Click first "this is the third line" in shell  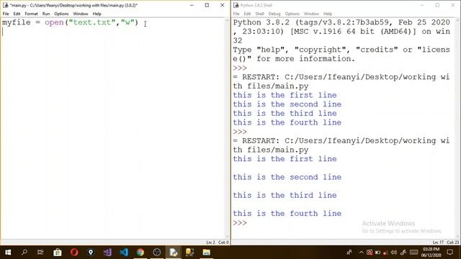285,114
